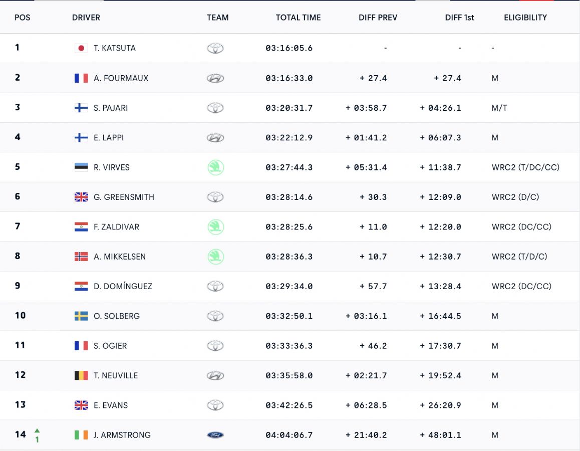The height and width of the screenshot is (451, 580).
Task: Click WRC2 (T/DC/CC) eligibility for Virves
Action: point(525,167)
